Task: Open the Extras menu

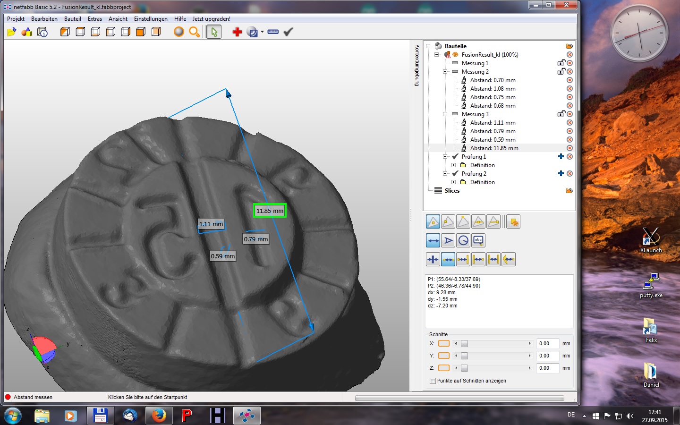Action: pos(94,19)
